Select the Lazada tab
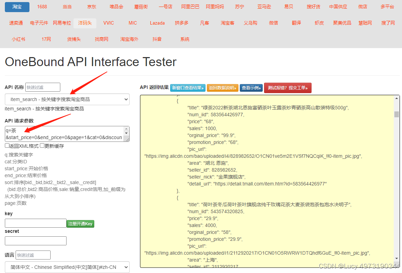Image resolution: width=402 pixels, height=273 pixels. (157, 23)
